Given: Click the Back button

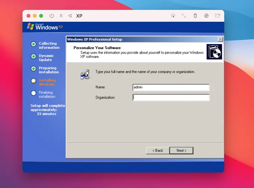Looking at the screenshot, I should (158, 150).
